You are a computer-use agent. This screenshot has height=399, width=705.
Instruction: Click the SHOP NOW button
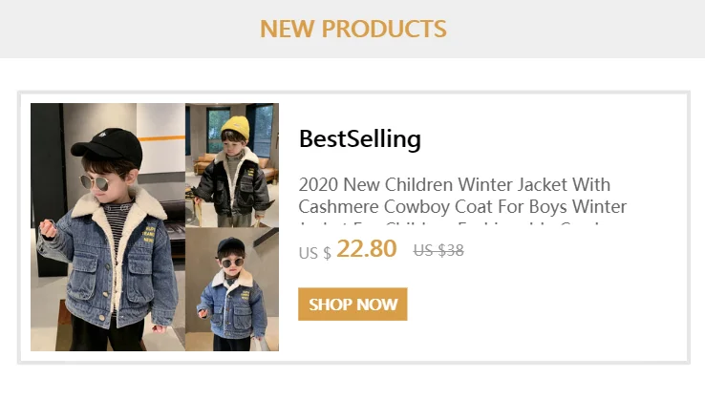352,304
